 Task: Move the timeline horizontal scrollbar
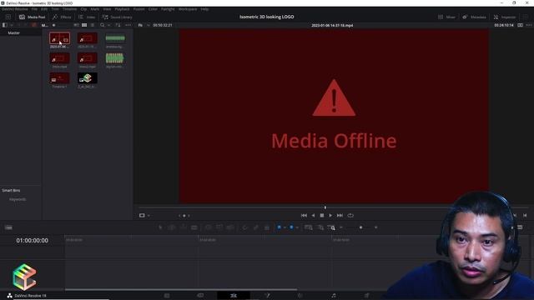tap(181, 289)
